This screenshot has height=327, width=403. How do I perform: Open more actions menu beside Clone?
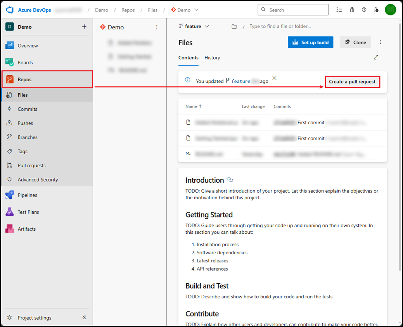[x=380, y=42]
